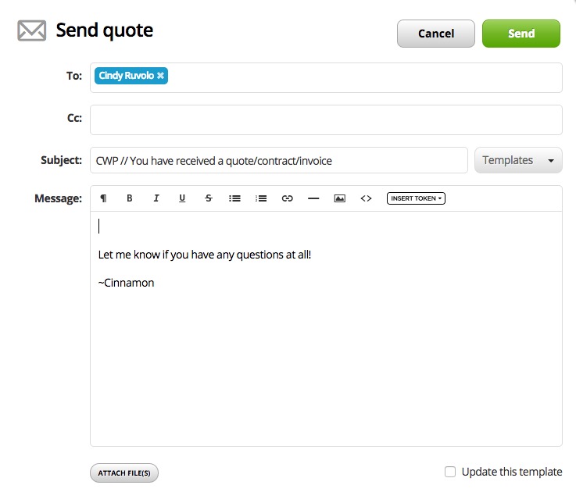Switch to HTML code view
The width and height of the screenshot is (576, 503).
(x=366, y=198)
